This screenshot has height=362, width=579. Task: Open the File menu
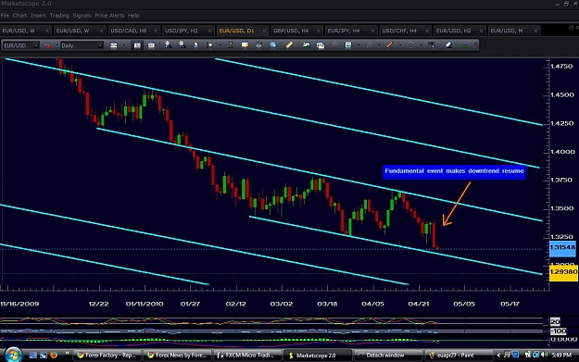(5, 16)
